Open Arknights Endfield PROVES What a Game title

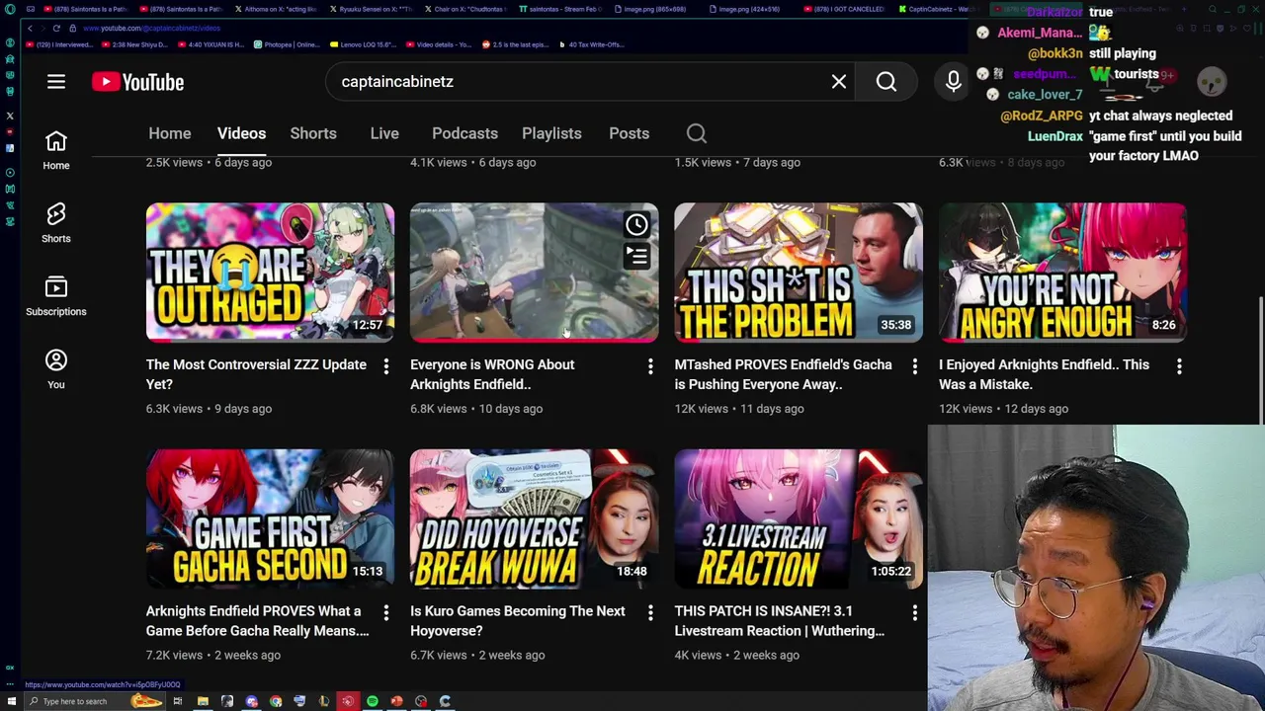click(x=257, y=621)
